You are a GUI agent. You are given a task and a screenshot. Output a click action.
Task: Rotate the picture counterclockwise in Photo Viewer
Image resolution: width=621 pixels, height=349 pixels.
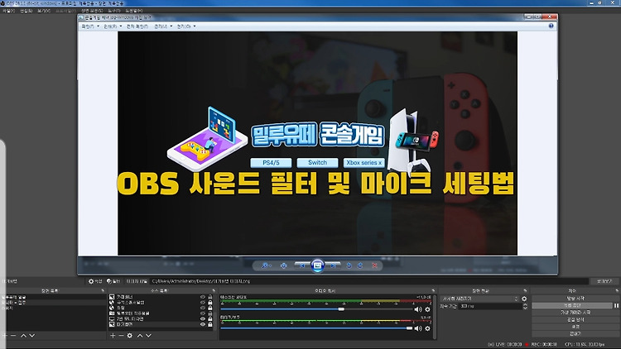pyautogui.click(x=349, y=265)
